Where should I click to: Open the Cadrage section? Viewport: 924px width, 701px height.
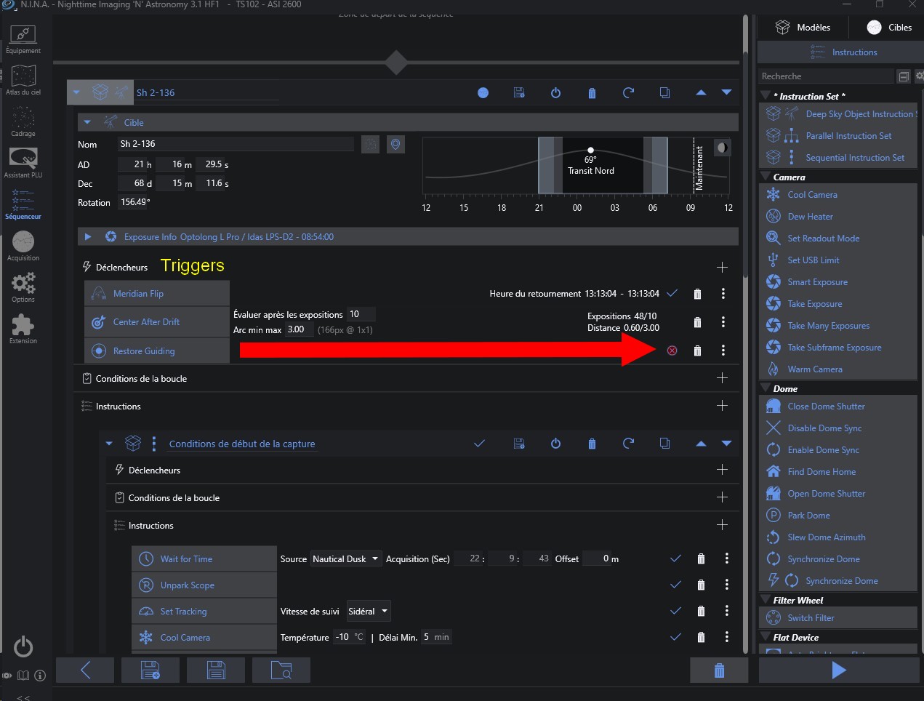click(23, 122)
